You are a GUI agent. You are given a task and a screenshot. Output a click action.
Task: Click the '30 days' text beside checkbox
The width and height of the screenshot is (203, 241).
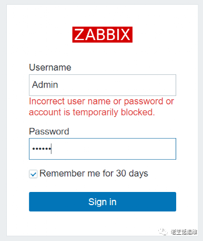click(132, 173)
